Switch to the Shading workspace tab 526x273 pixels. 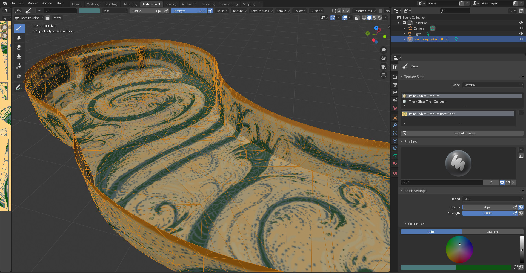(x=171, y=4)
